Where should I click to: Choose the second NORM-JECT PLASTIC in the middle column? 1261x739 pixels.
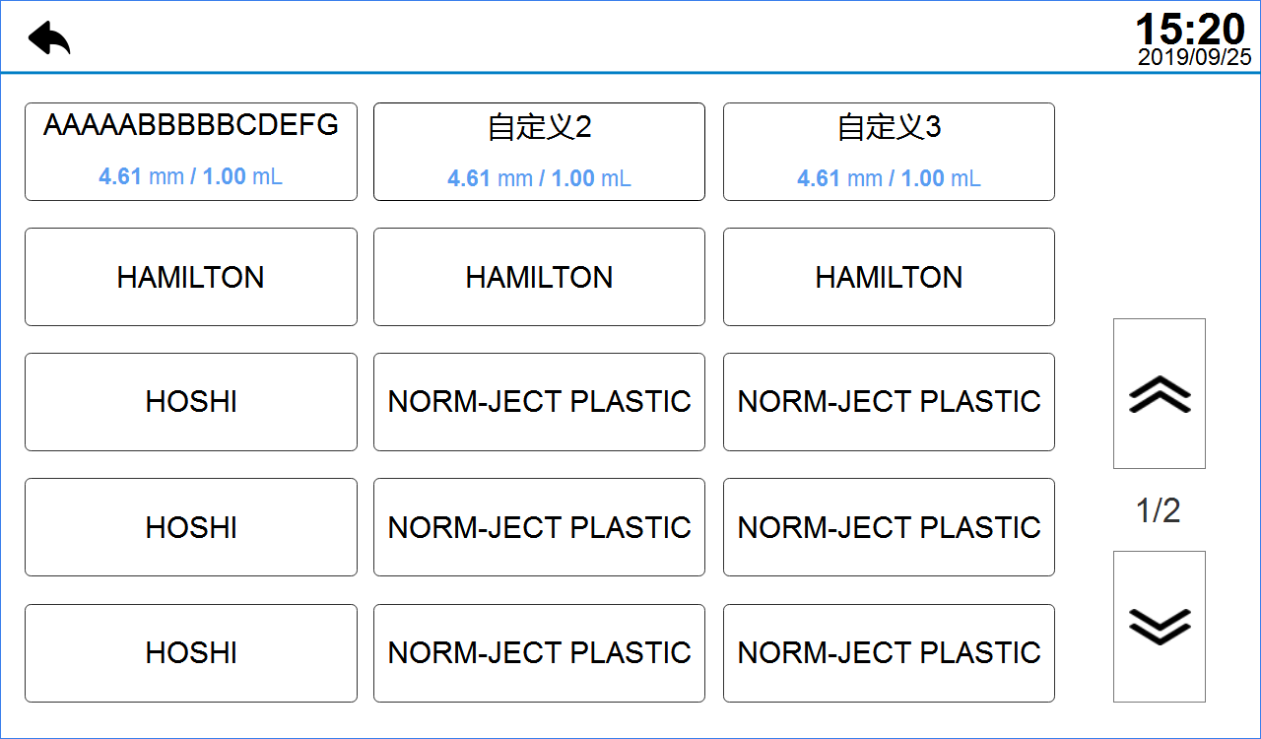[539, 527]
